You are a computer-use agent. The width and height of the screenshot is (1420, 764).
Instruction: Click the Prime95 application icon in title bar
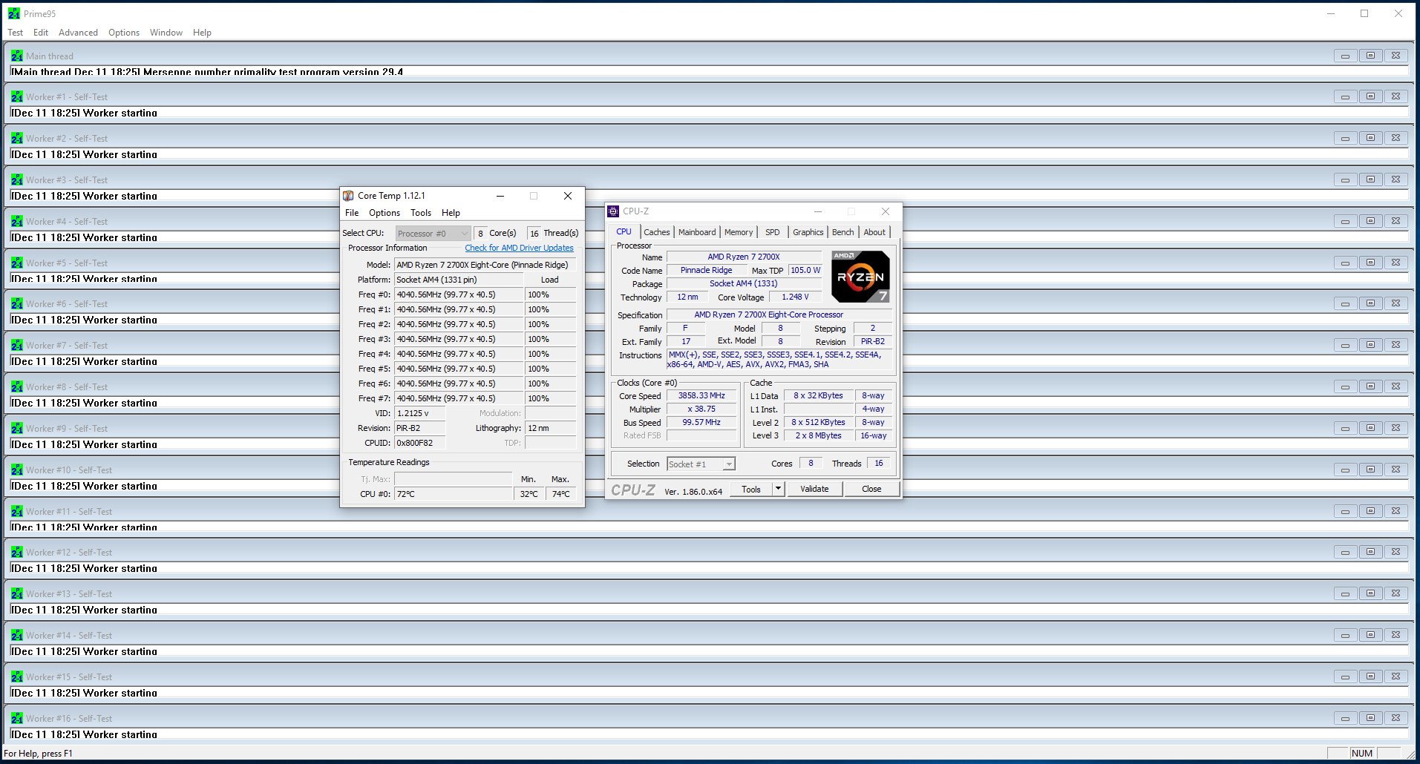[14, 13]
